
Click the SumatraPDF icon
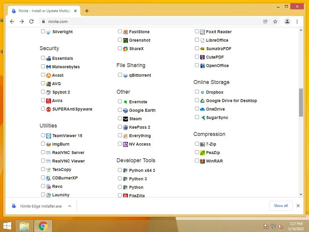202,49
